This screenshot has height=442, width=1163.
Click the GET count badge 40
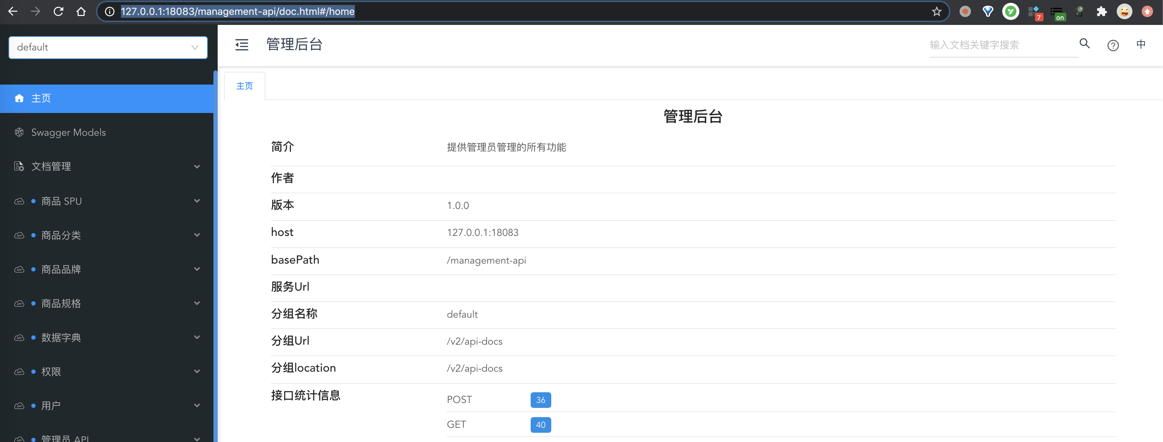(x=540, y=424)
